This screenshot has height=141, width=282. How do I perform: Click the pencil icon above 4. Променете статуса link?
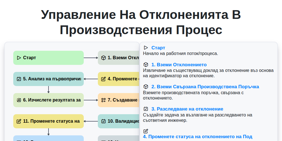click(x=146, y=131)
